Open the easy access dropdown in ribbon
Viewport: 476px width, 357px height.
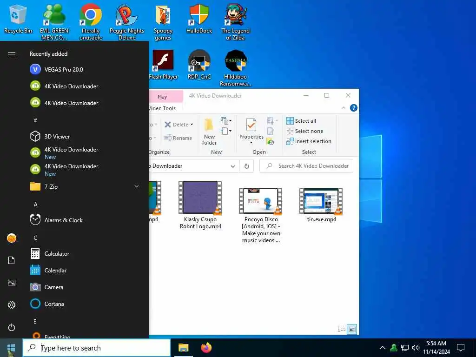tap(226, 131)
